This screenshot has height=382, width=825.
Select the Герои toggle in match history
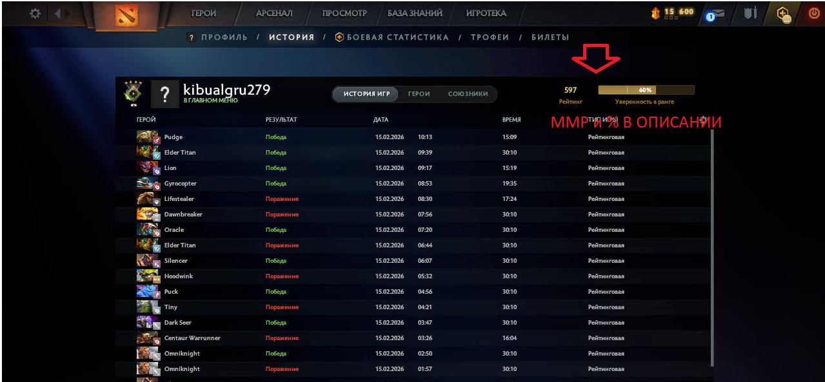pyautogui.click(x=419, y=94)
